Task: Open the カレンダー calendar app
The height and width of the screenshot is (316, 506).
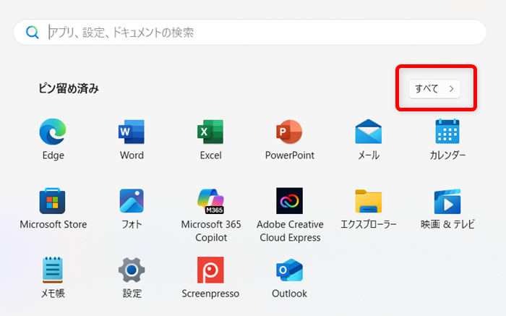Action: [x=447, y=132]
